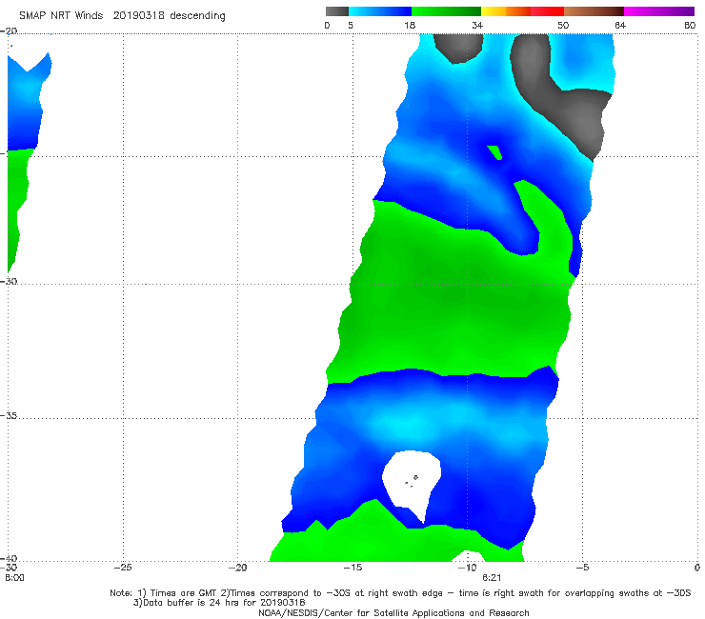Image resolution: width=705 pixels, height=619 pixels.
Task: Click the color bar label '80'
Action: point(690,26)
